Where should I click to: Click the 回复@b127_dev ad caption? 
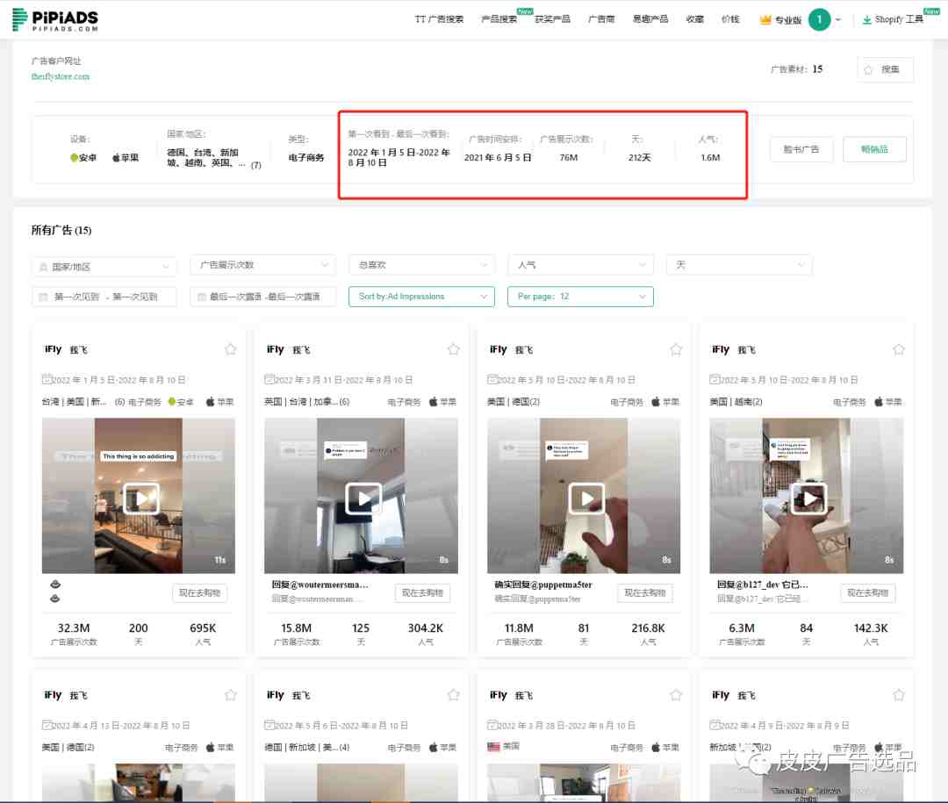click(763, 584)
